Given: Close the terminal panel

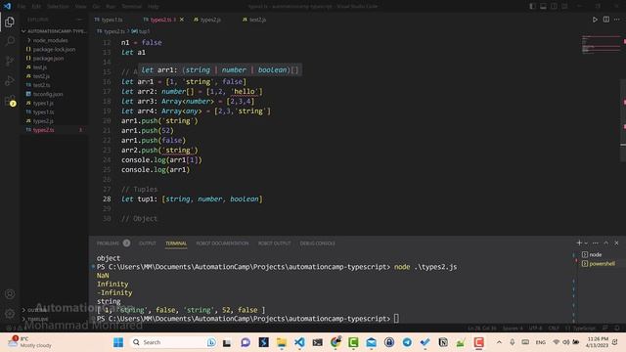Looking at the screenshot, I should pos(616,242).
